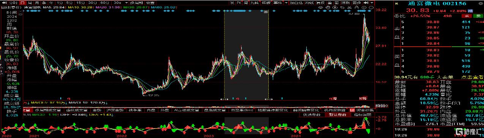Select the 陆股通持股变化 indicator tab

pos(273,110)
